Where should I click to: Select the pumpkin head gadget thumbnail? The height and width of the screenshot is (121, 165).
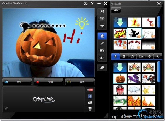tap(120, 78)
